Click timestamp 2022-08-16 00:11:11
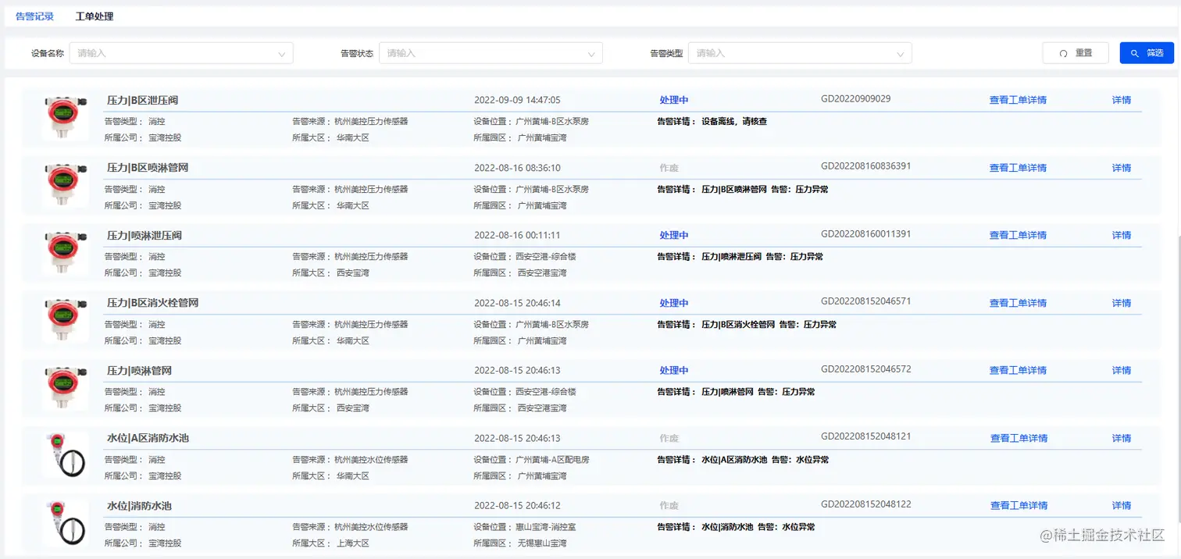 517,236
